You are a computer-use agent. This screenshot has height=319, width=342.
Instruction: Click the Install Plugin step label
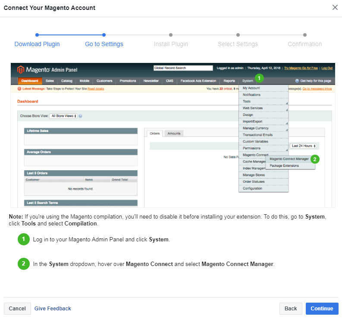pos(171,44)
